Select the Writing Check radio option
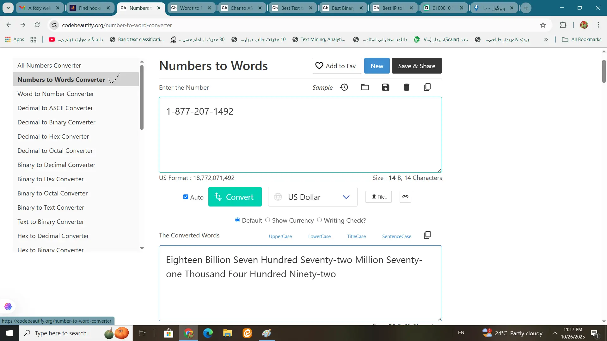The height and width of the screenshot is (341, 607). point(319,220)
